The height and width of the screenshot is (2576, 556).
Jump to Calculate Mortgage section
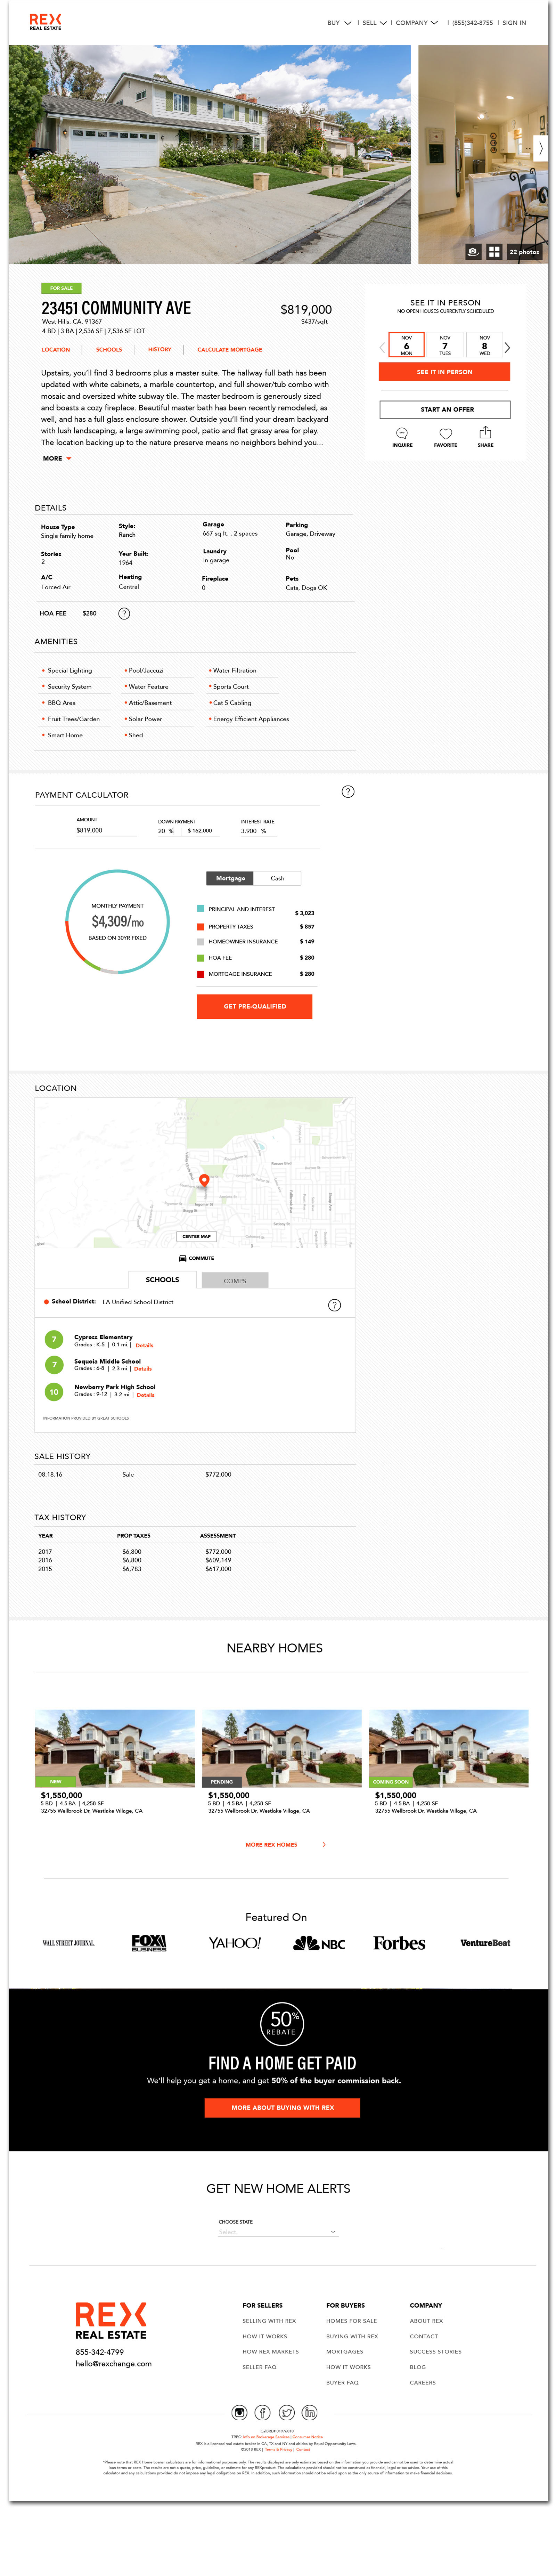point(230,350)
